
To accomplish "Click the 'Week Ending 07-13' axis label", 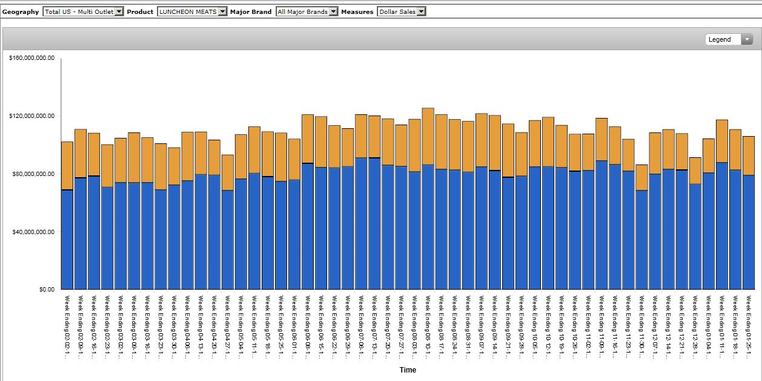I will click(375, 325).
